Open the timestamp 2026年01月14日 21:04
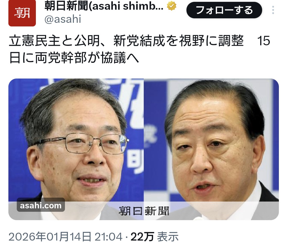The image size is (287, 245). pyautogui.click(x=65, y=237)
